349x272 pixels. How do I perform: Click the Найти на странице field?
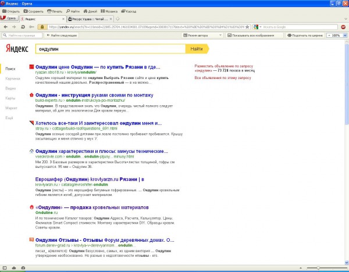[x=22, y=35]
